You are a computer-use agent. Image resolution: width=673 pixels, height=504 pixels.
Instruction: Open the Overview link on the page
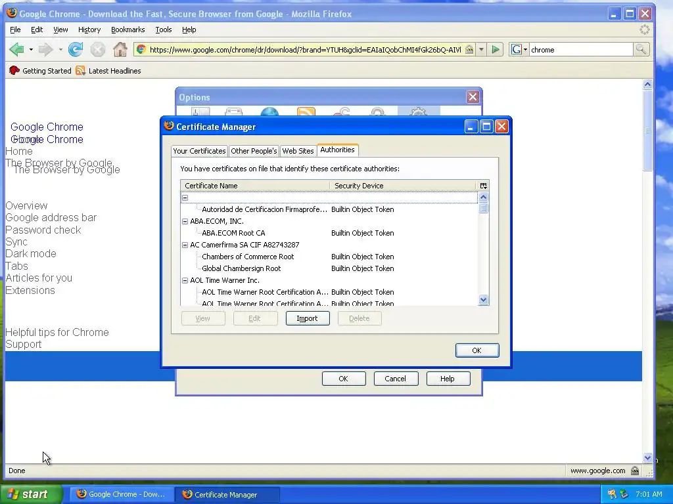[26, 205]
